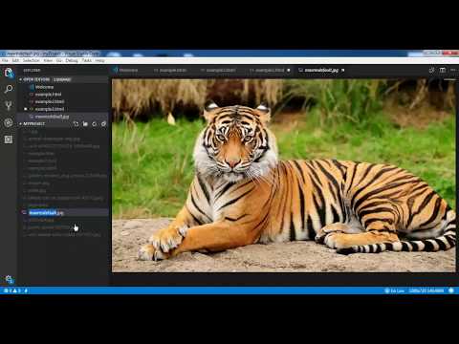Open the Debug view in activity bar

pos(9,122)
